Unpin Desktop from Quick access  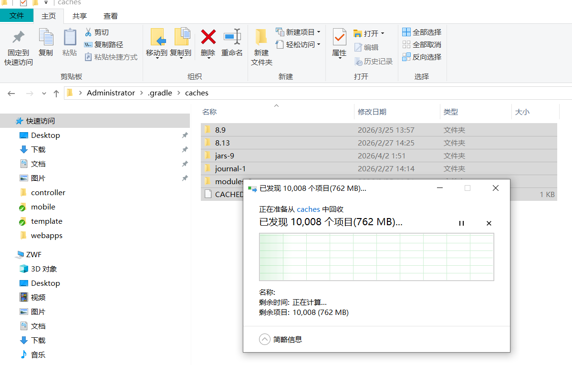coord(185,136)
